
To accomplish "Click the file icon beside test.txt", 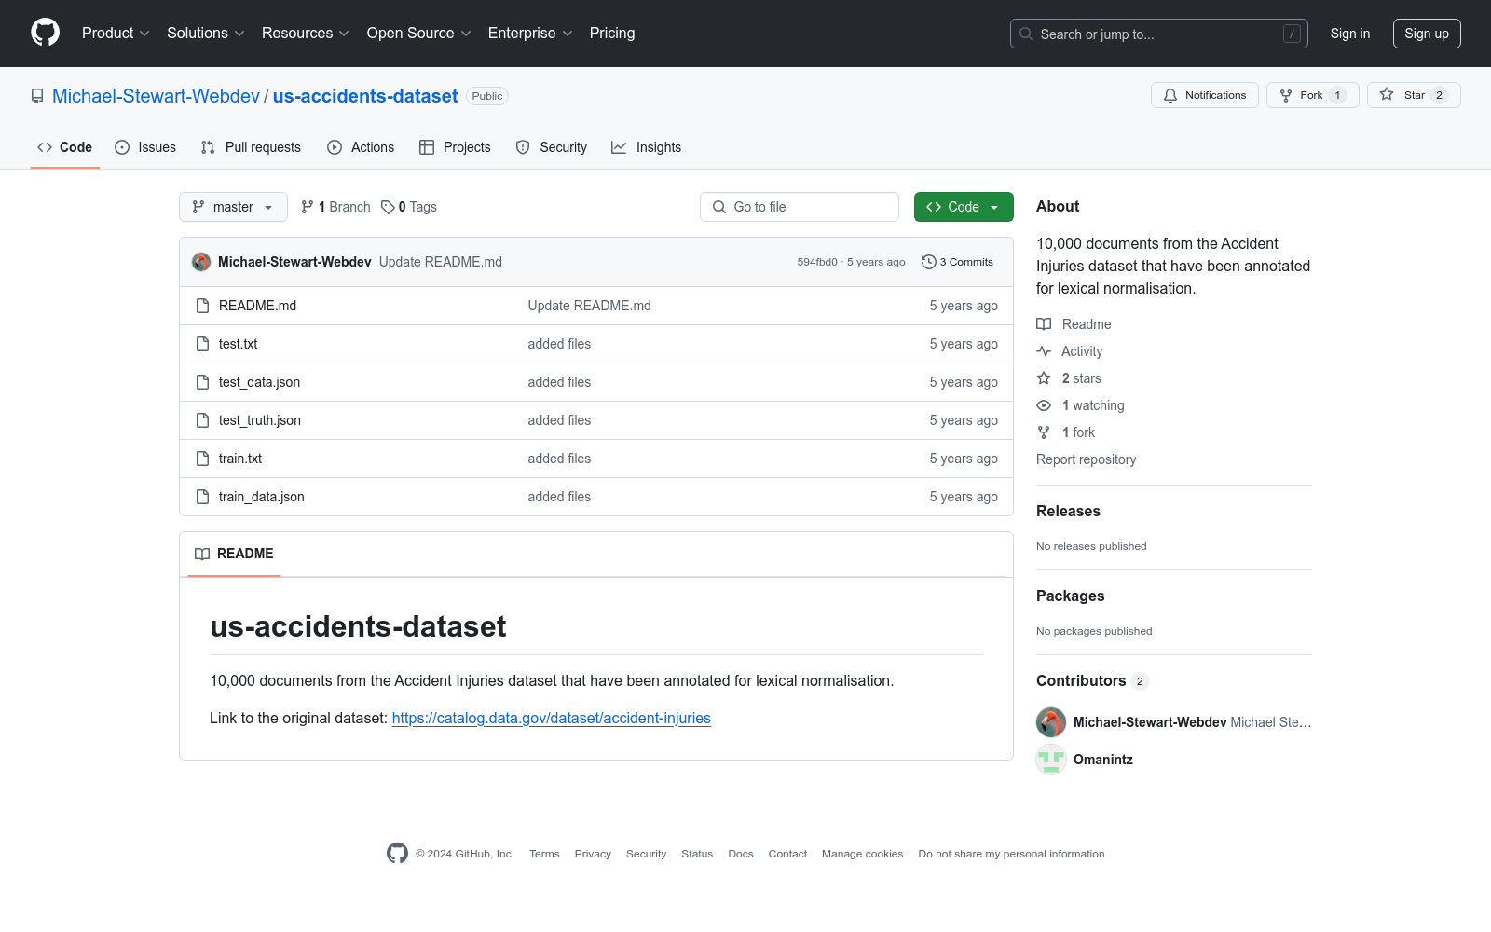I will (x=202, y=344).
